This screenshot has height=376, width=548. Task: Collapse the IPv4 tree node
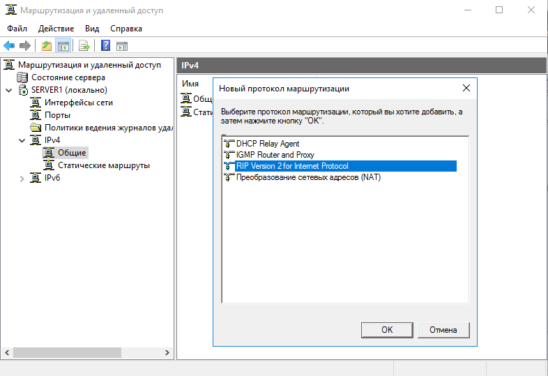click(22, 140)
